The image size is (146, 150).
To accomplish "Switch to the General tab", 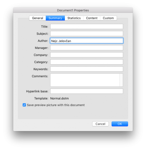I will [37, 18].
